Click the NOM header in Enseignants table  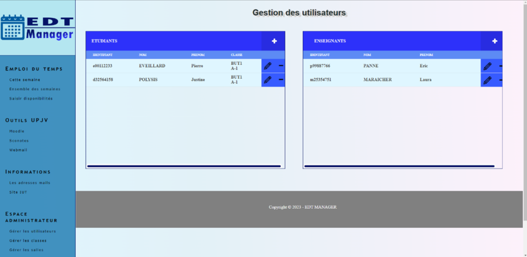pos(367,55)
